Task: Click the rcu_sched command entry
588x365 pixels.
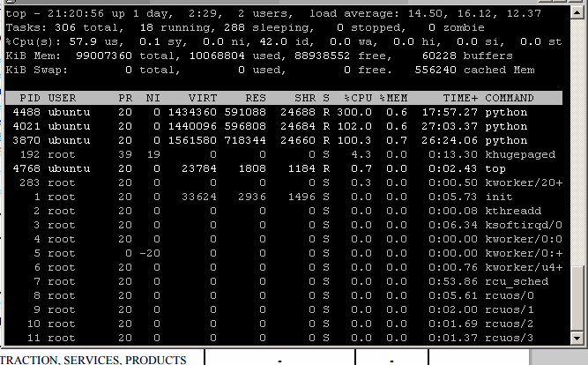Action: tap(517, 282)
